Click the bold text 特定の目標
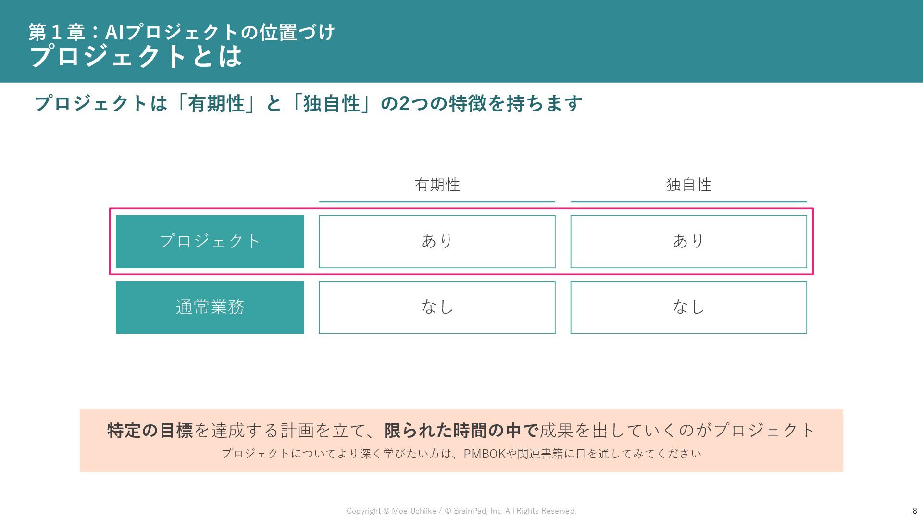 click(150, 430)
